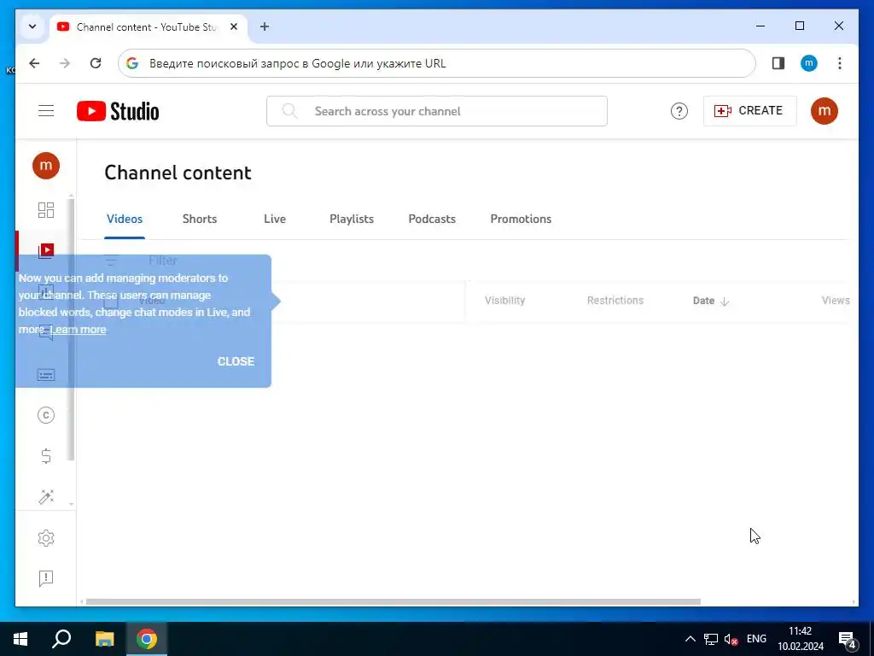Follow the Learn more link
Viewport: 874px width, 656px height.
78,330
